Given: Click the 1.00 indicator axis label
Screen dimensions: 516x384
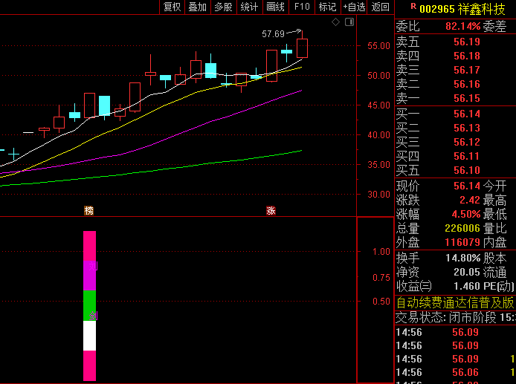Looking at the screenshot, I should (381, 252).
